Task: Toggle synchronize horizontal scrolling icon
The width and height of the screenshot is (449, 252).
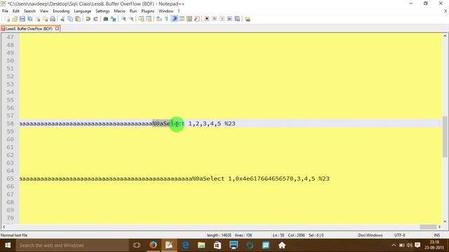Action: tap(149, 19)
